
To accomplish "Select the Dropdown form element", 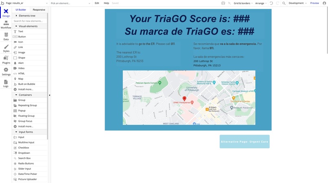I will 30,153.
